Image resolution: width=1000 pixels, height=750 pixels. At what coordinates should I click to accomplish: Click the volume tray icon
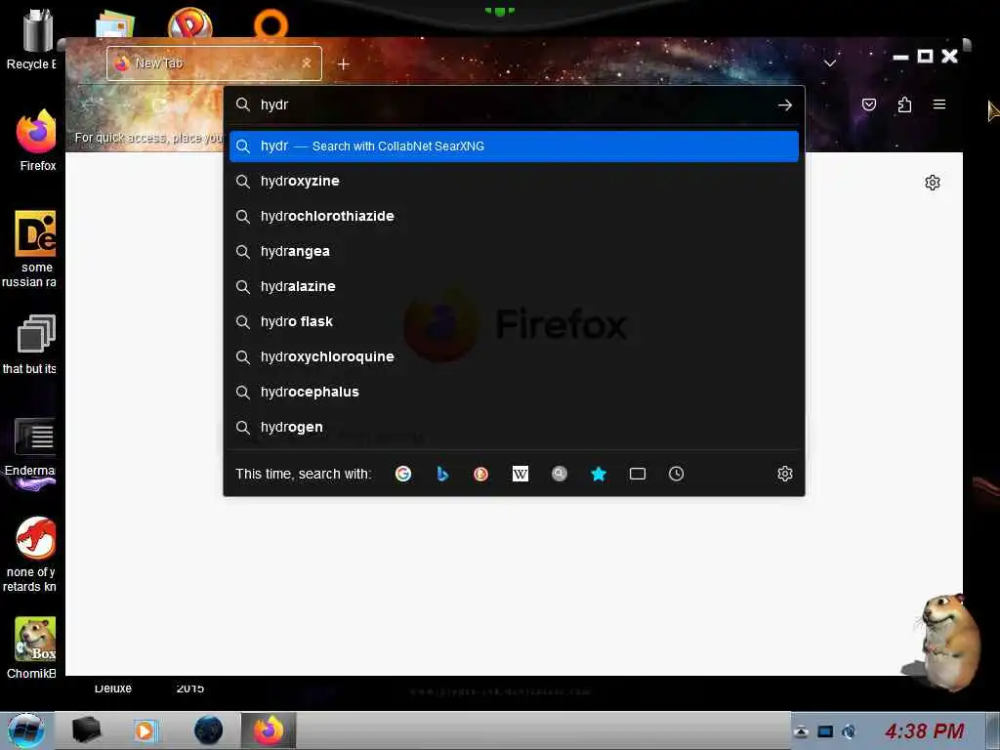pos(849,731)
